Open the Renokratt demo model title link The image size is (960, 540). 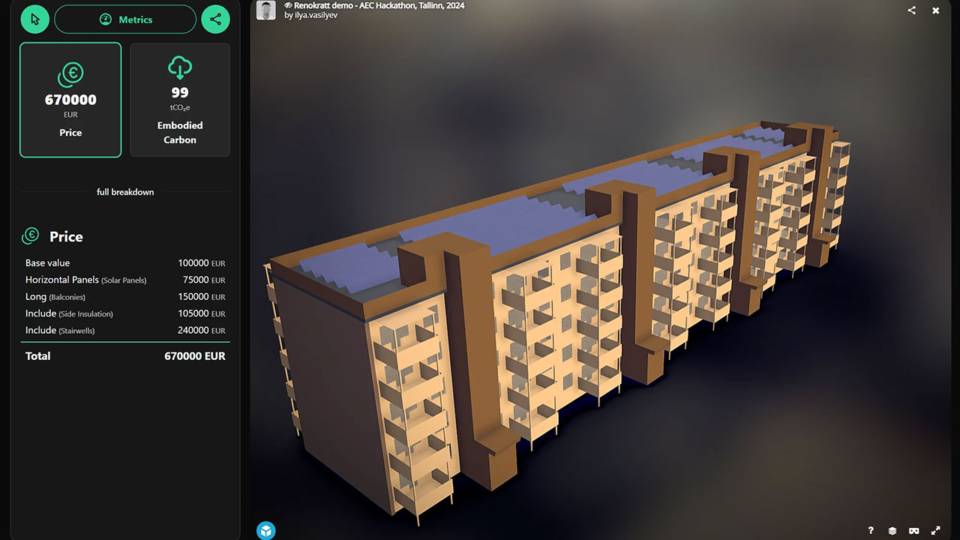pyautogui.click(x=379, y=5)
